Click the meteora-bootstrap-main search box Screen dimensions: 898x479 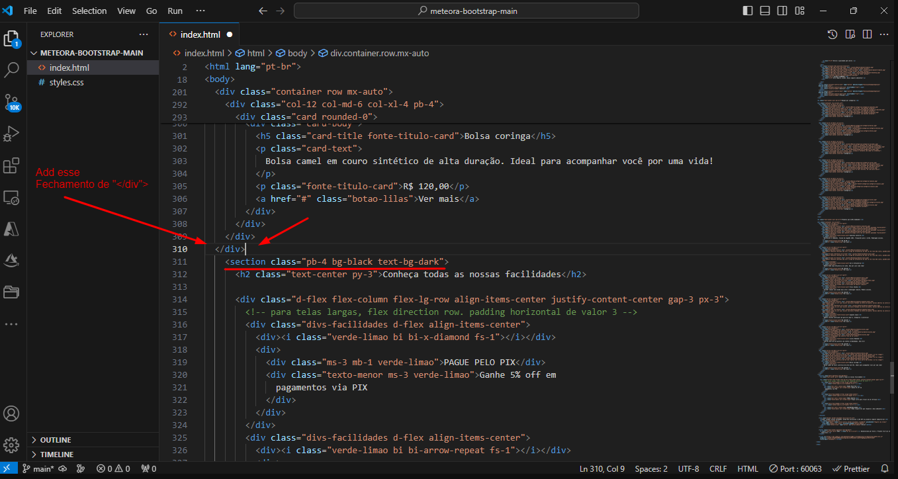tap(467, 11)
